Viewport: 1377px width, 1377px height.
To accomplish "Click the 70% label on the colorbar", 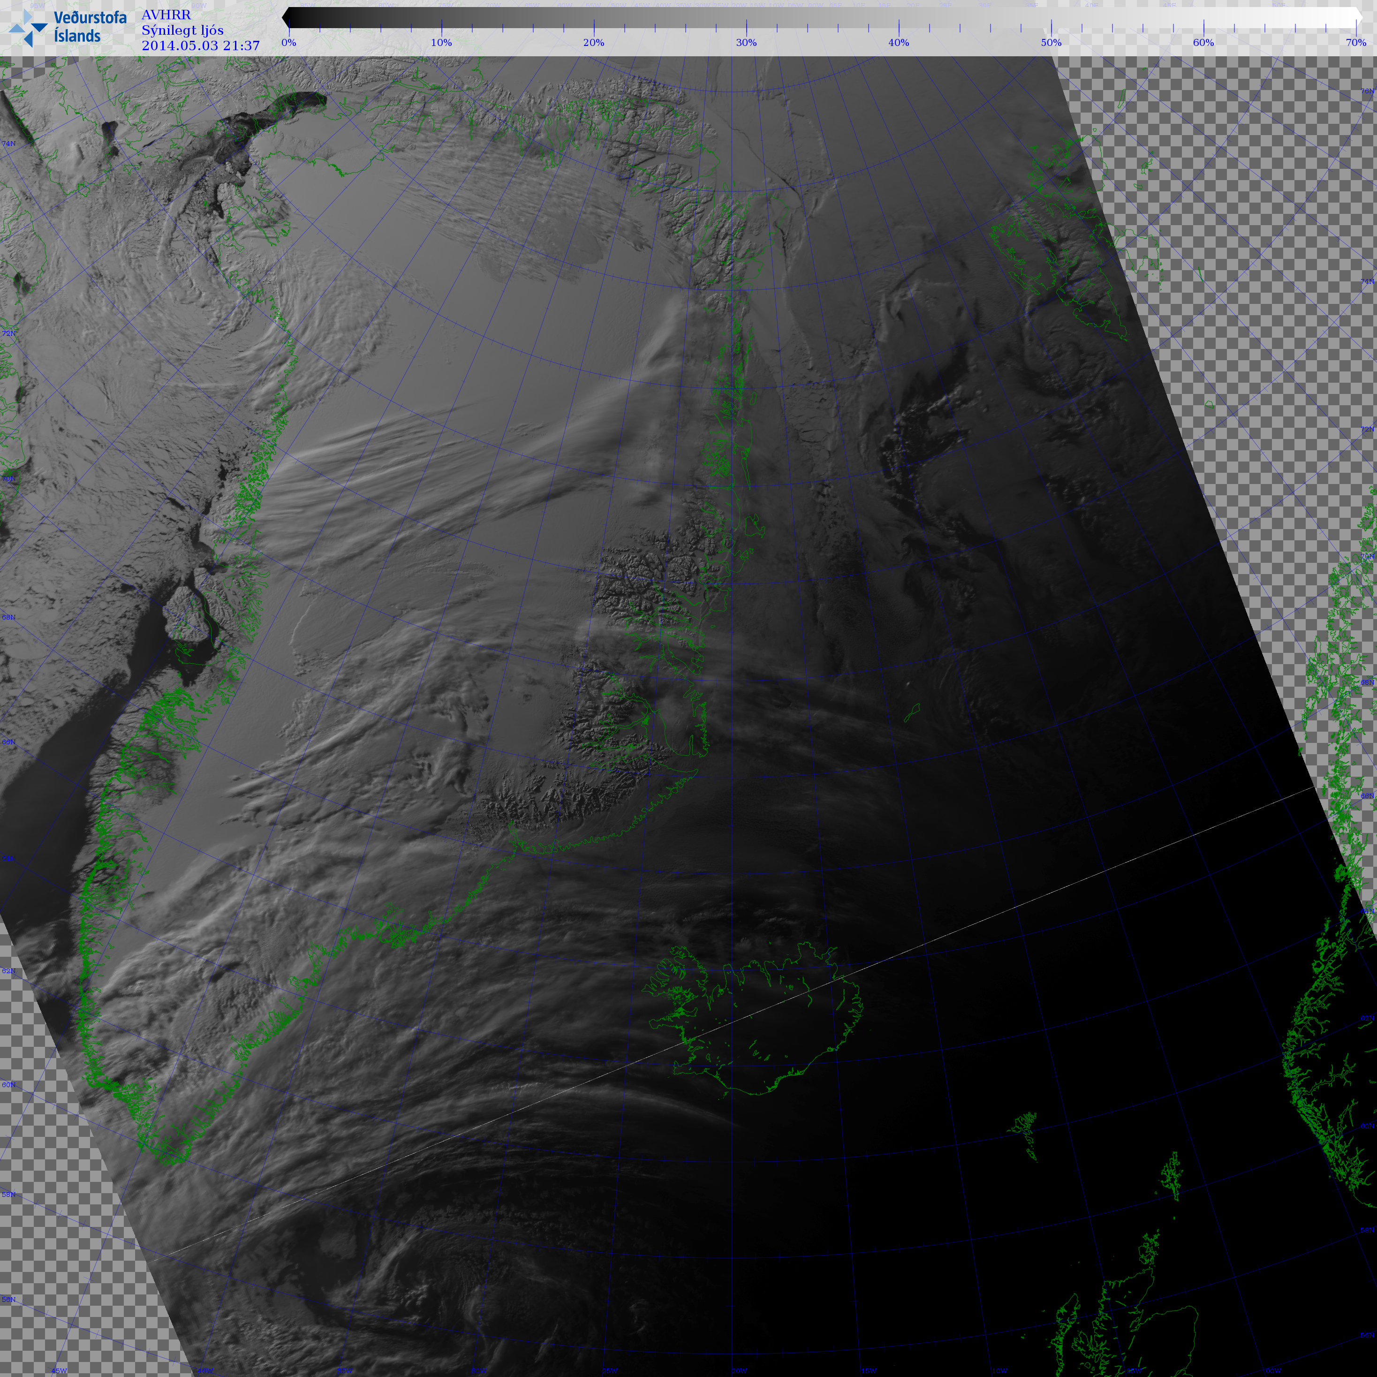I will click(1355, 43).
